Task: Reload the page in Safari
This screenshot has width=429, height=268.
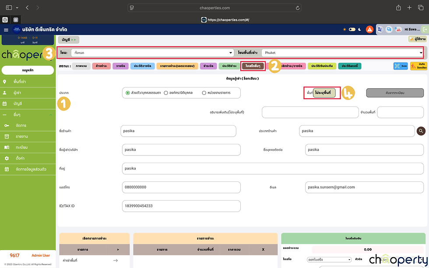Action: tap(297, 8)
